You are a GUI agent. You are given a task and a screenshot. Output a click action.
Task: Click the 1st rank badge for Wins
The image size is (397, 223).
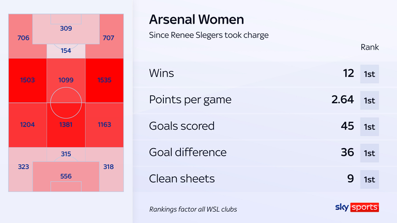pos(370,74)
